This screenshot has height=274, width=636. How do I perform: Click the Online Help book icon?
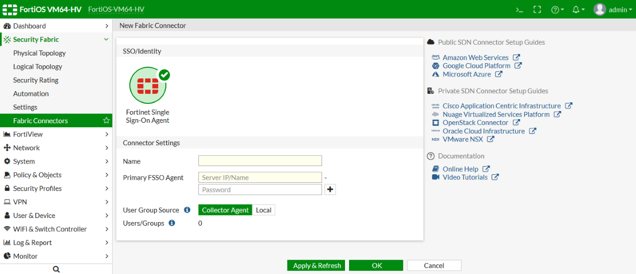point(436,169)
